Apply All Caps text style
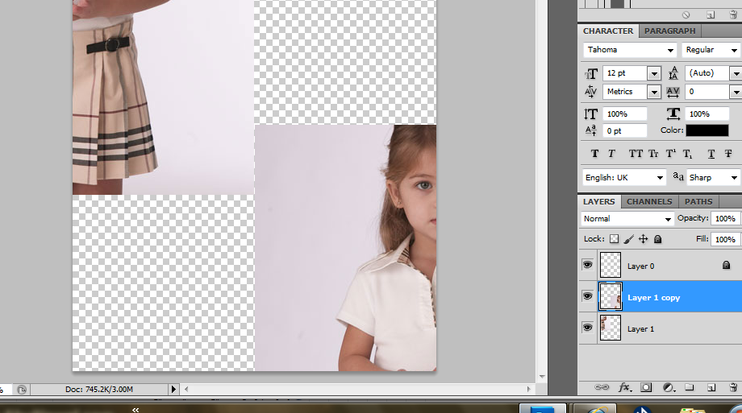This screenshot has height=413, width=742. click(636, 154)
